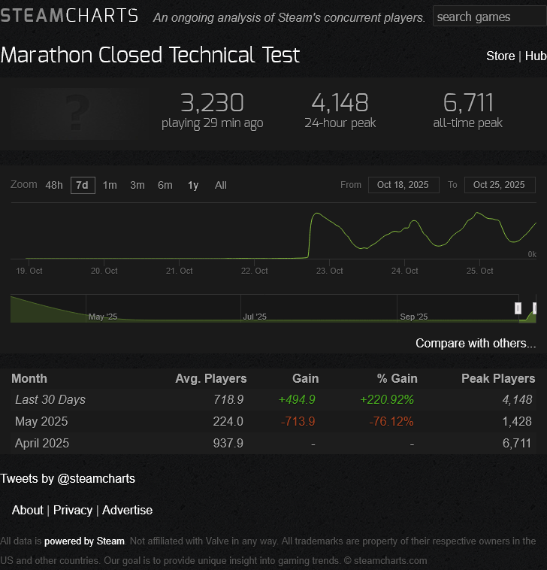Click the Gain column header
Screen dimensions: 547x570
click(x=306, y=378)
